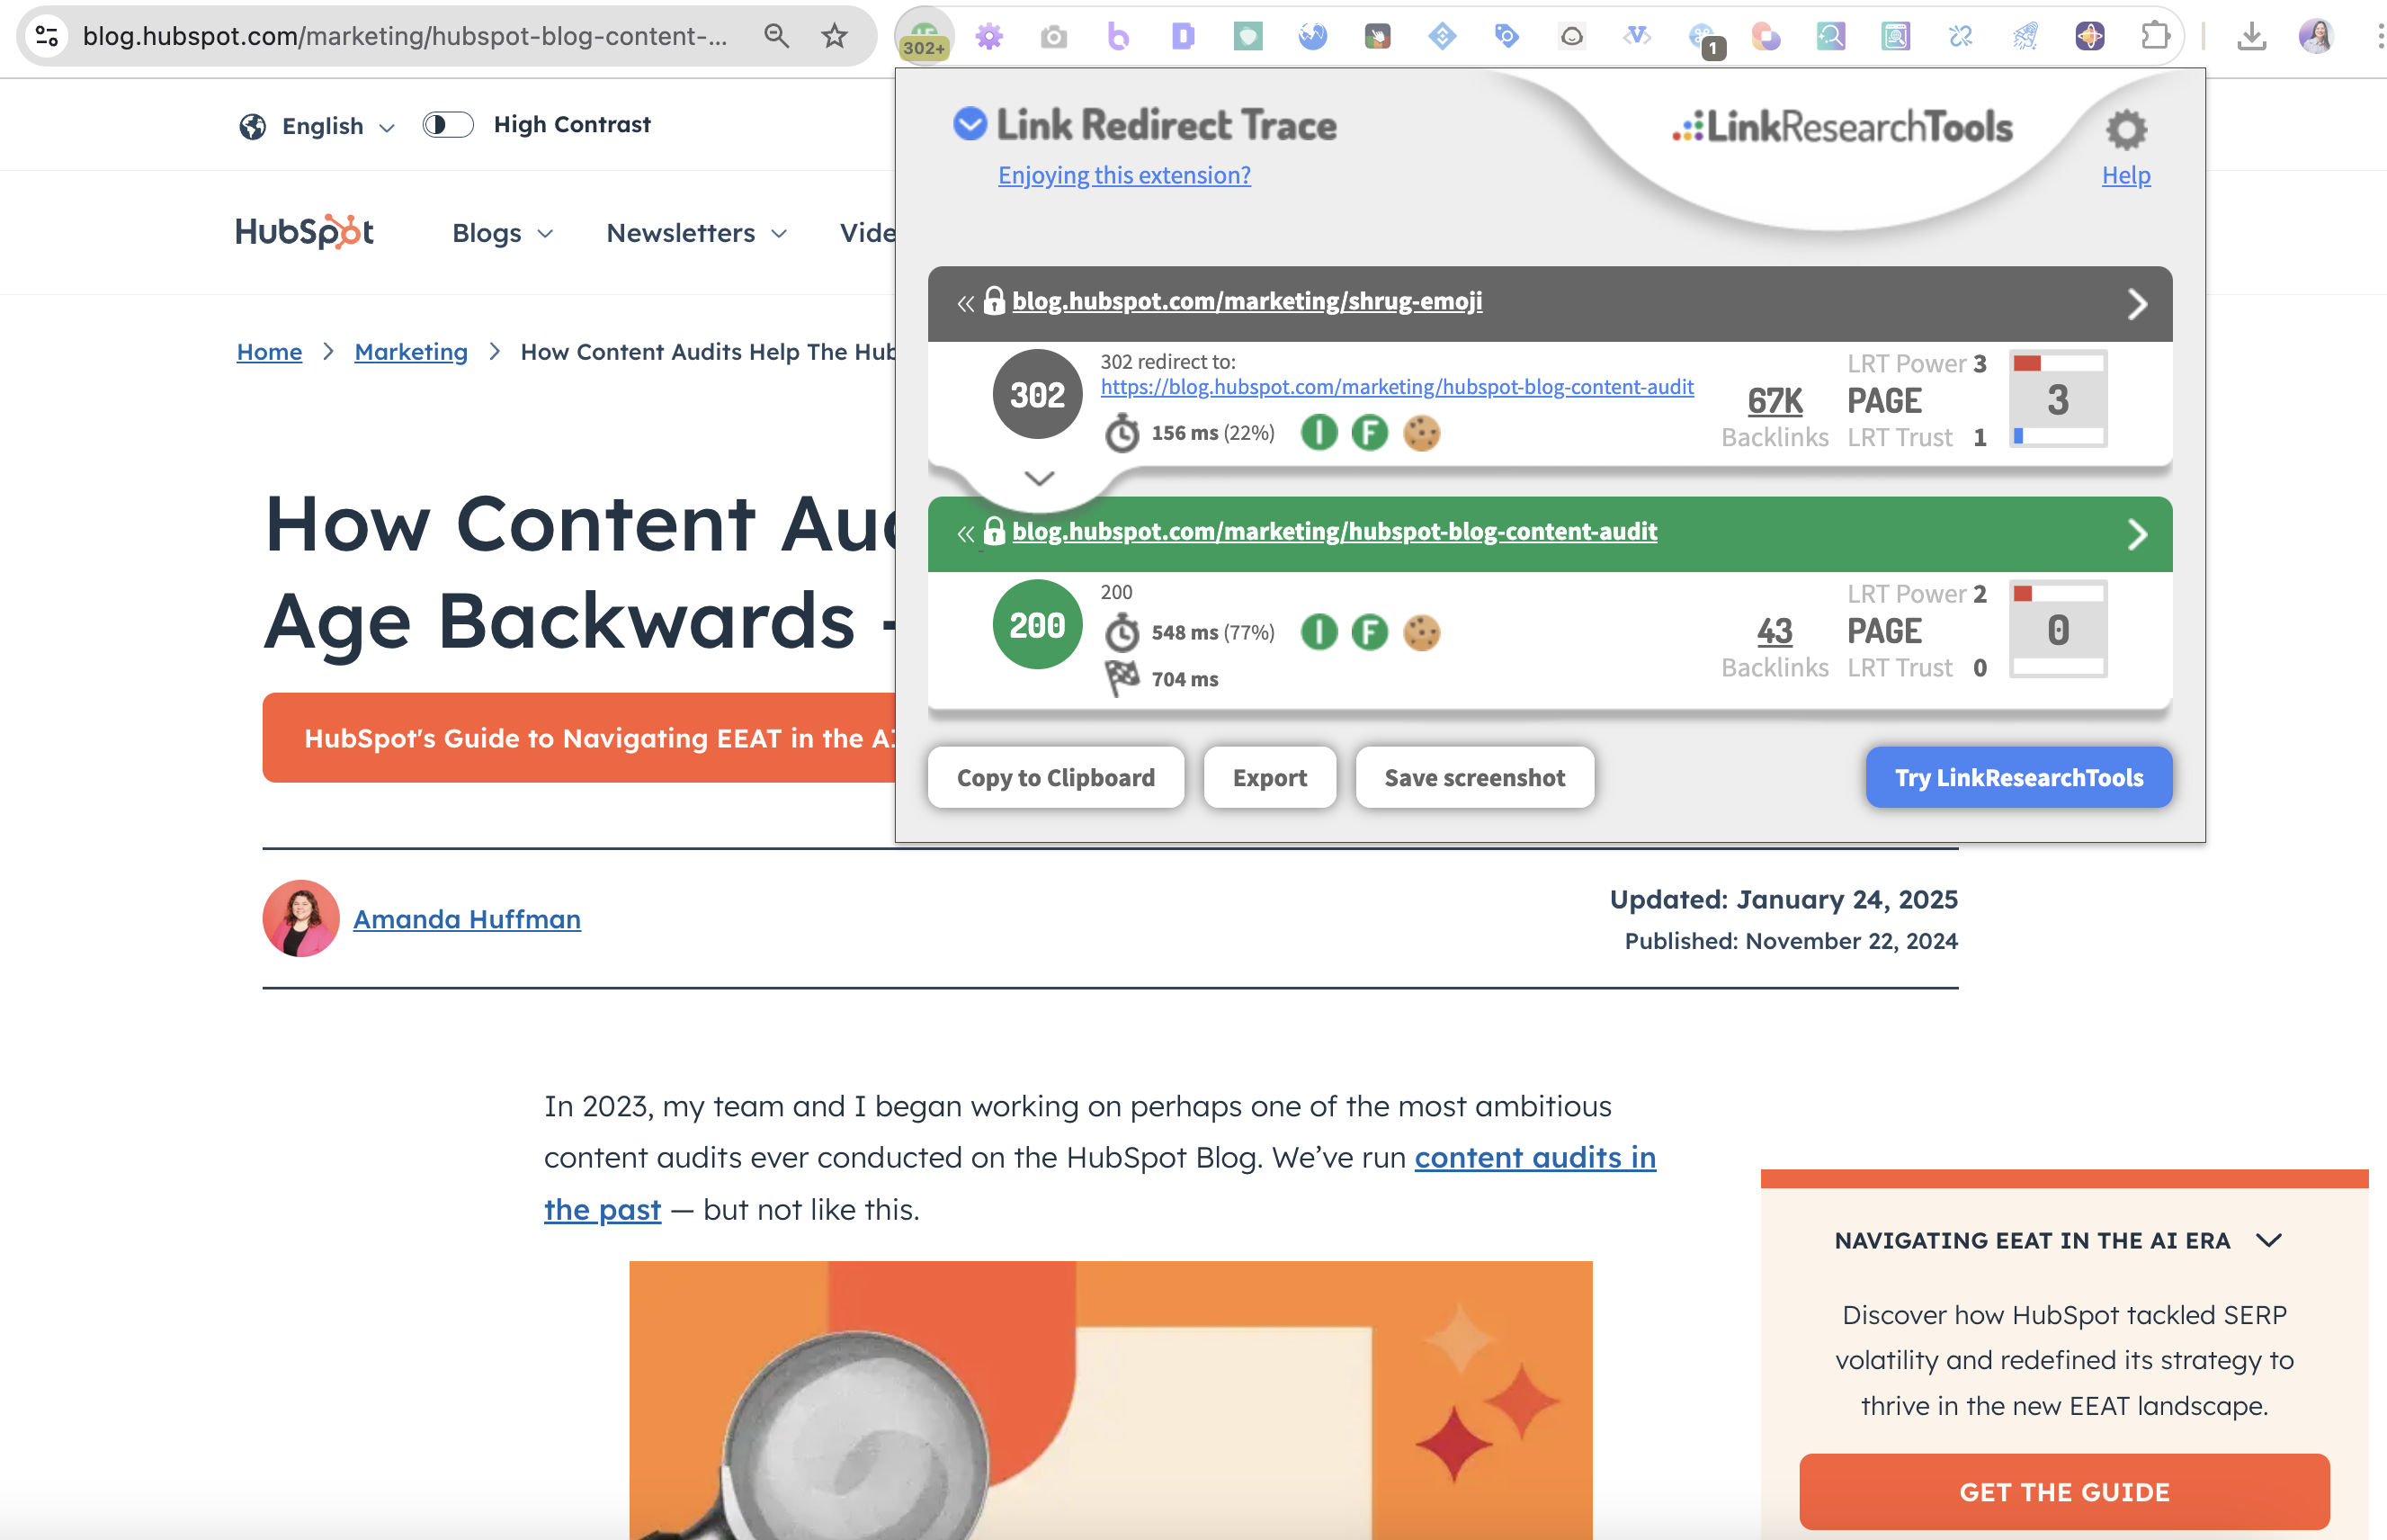Open the Help link in the extension popup

2126,175
